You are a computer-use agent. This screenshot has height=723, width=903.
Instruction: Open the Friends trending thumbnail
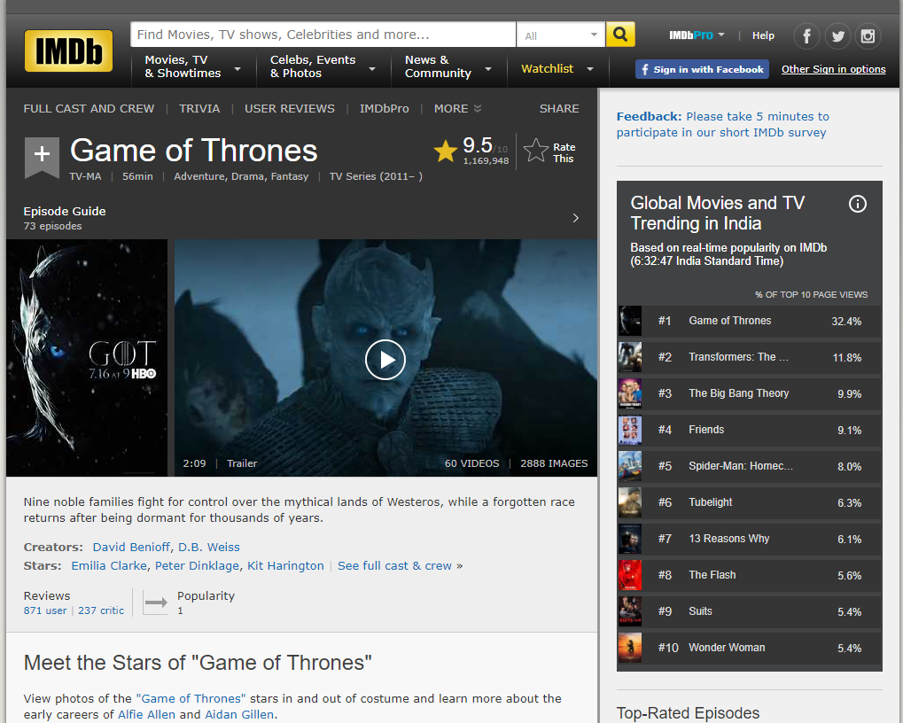[x=629, y=430]
